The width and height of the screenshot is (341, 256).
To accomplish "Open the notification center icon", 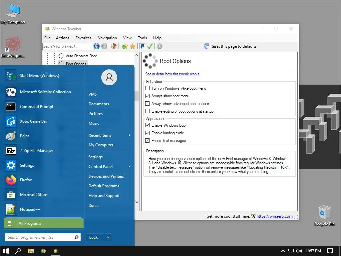I will click(x=330, y=251).
